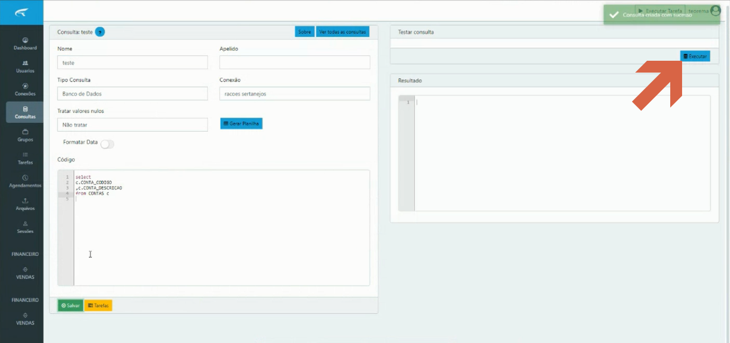Click the green Salvar button
730x343 pixels.
[71, 305]
